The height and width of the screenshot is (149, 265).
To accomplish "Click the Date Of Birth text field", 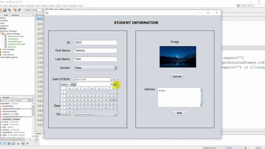I will coord(92,79).
